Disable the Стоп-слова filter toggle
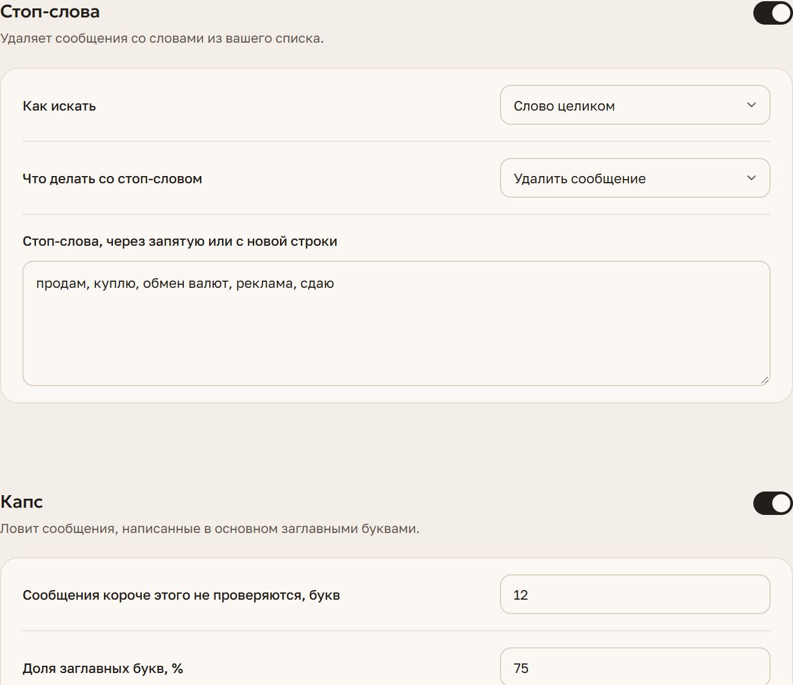 [x=773, y=13]
